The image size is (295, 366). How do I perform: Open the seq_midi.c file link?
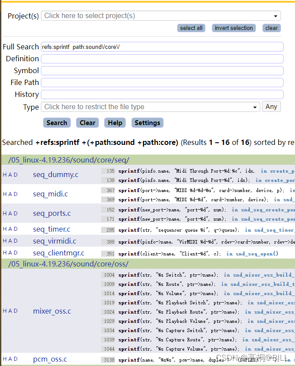coord(50,194)
